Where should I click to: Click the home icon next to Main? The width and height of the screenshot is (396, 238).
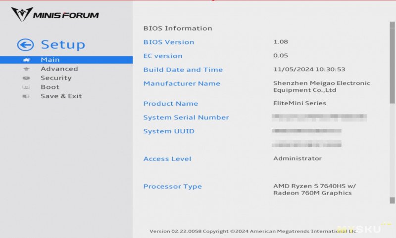(26, 60)
